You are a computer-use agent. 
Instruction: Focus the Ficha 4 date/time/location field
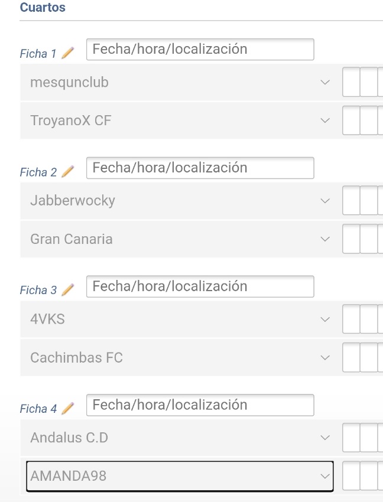(200, 405)
